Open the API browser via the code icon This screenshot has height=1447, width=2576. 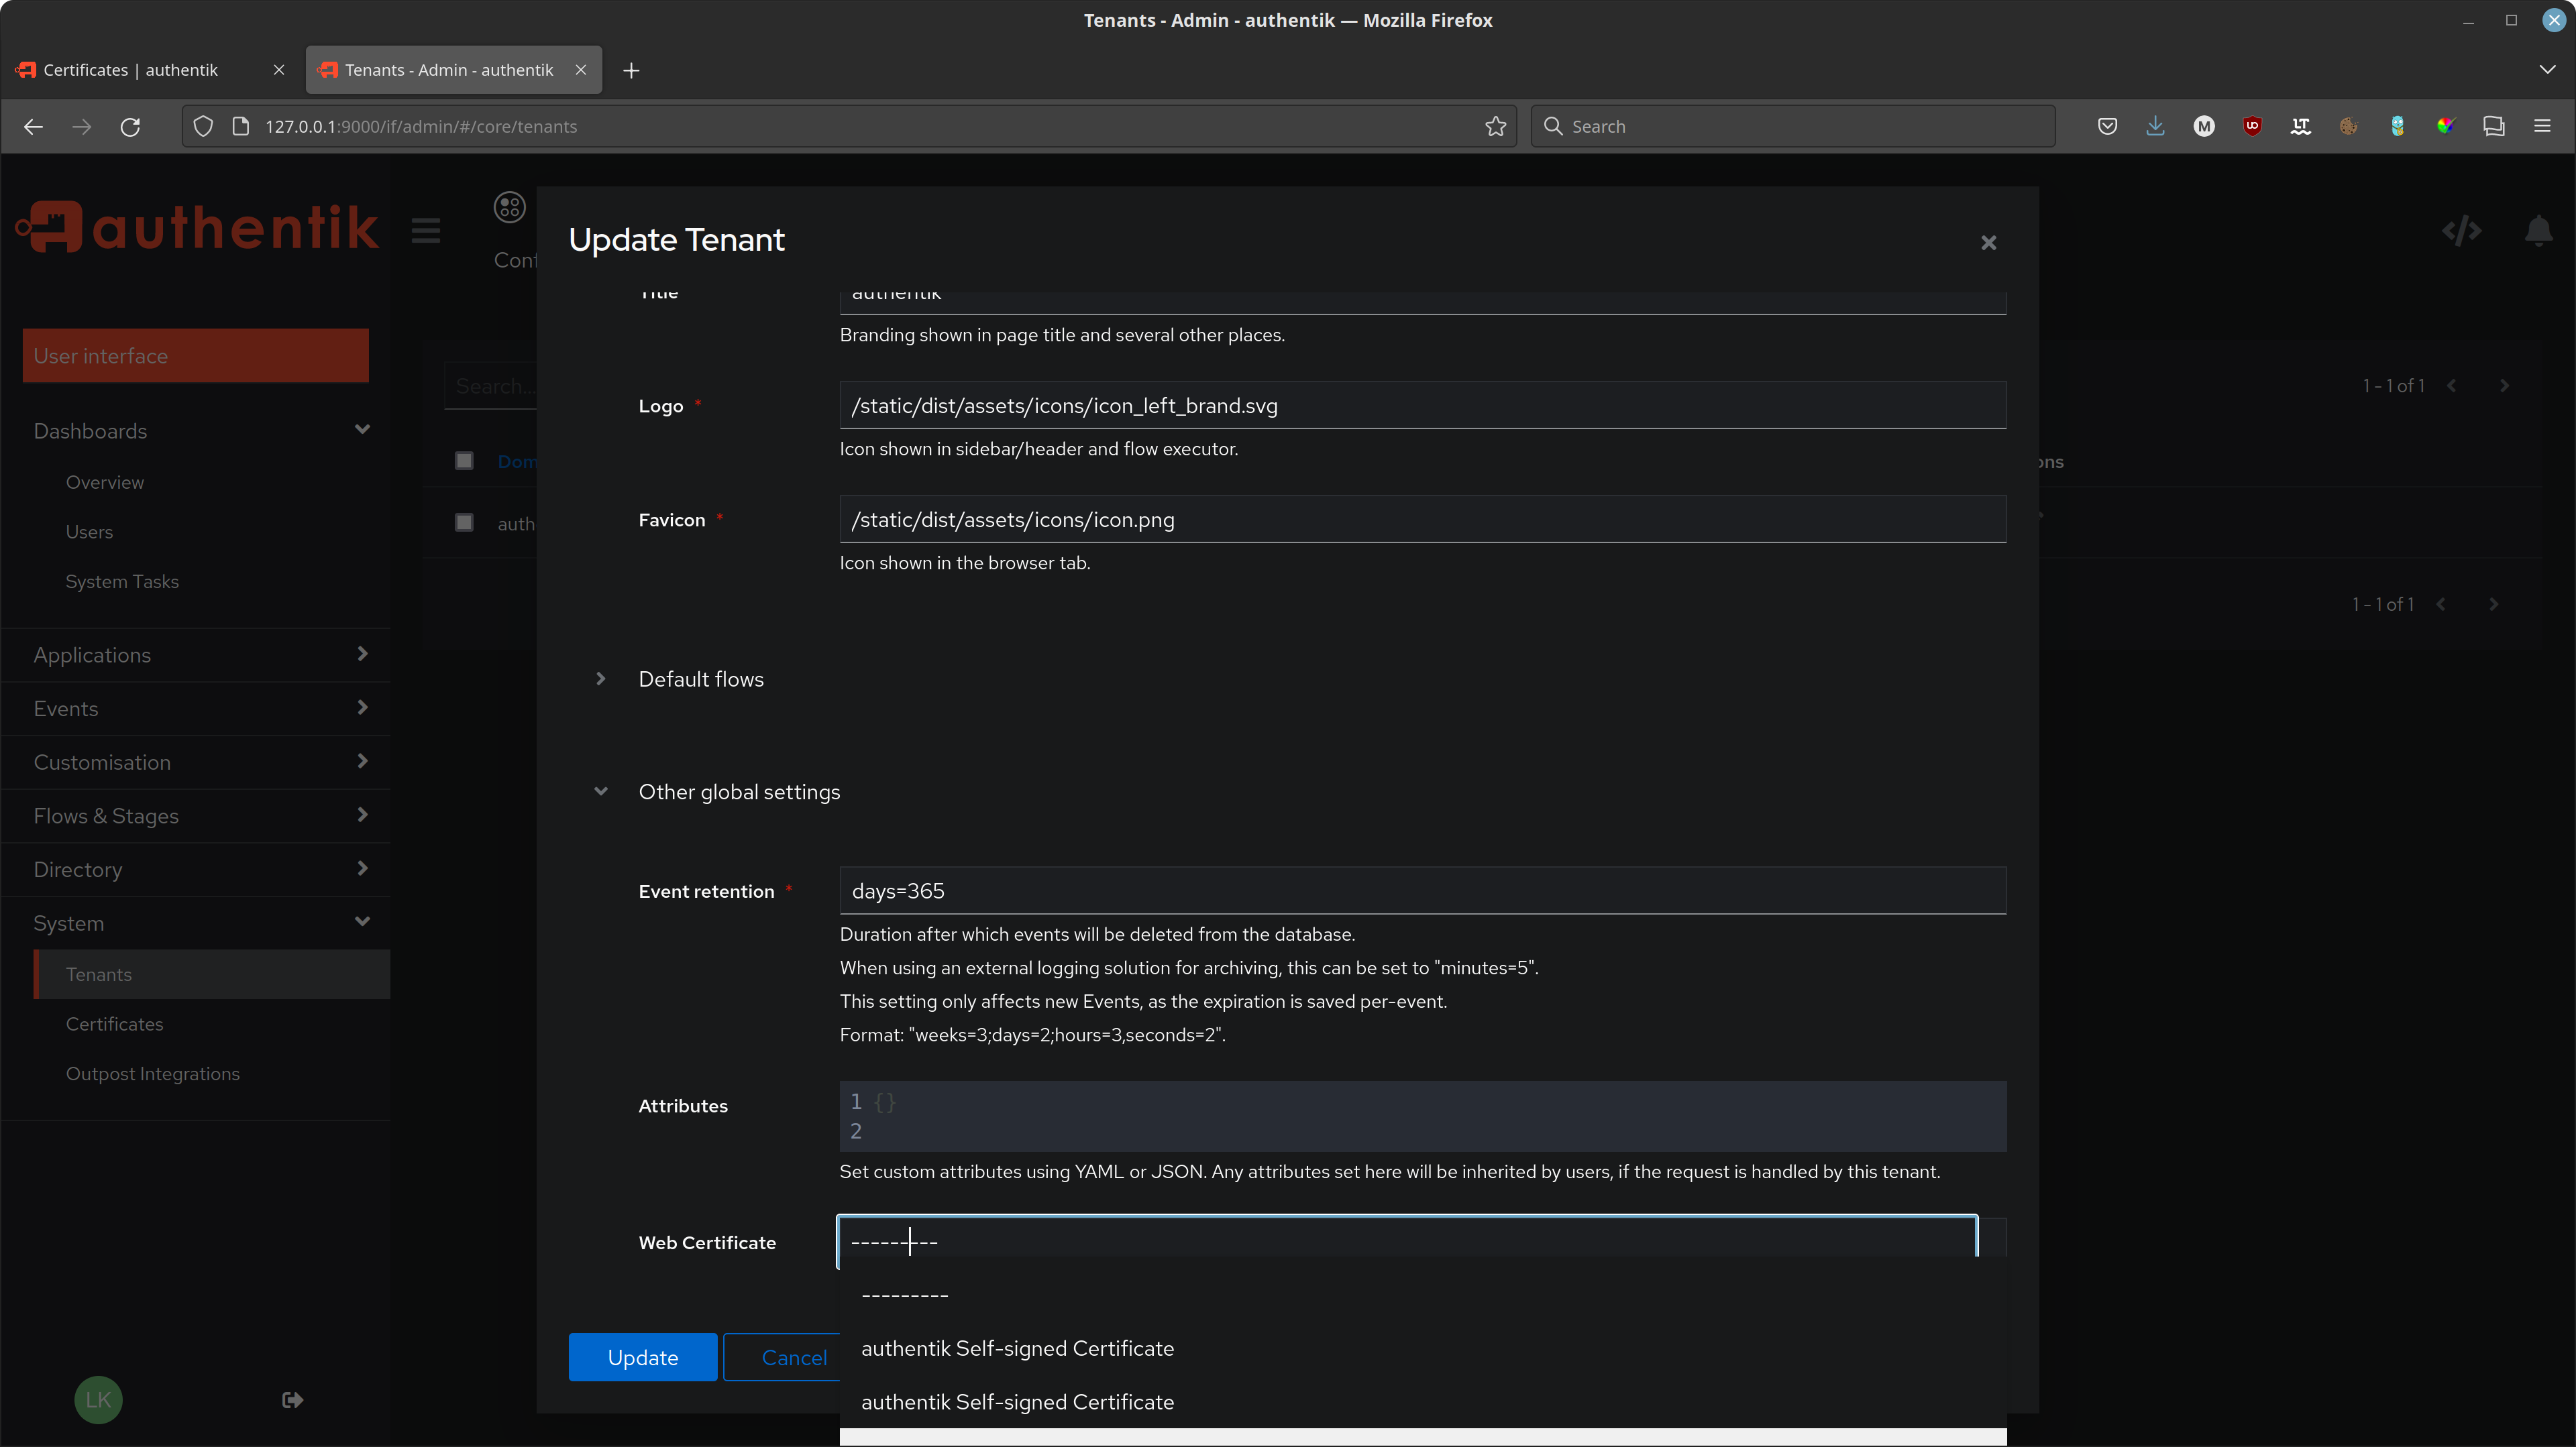[x=2462, y=230]
